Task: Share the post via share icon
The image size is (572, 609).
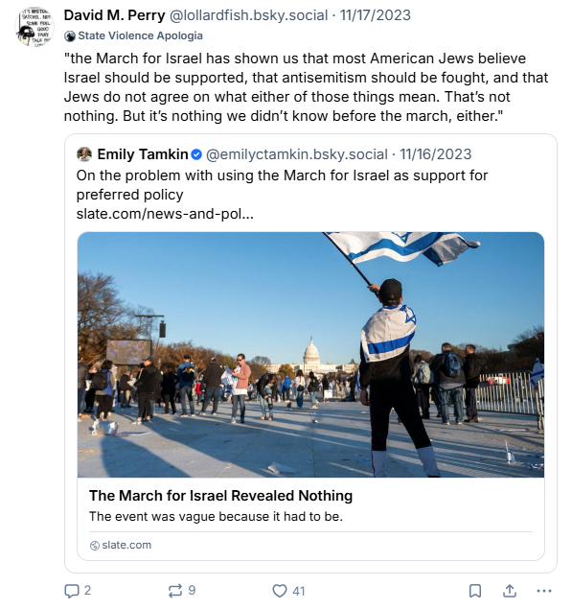Action: (510, 591)
